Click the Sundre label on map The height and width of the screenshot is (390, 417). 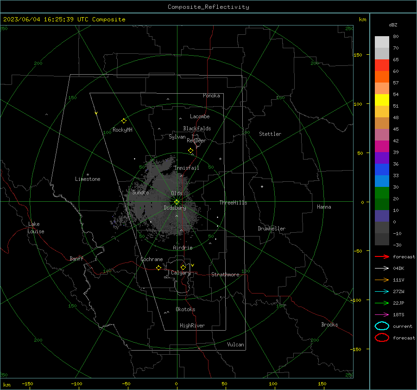point(140,192)
